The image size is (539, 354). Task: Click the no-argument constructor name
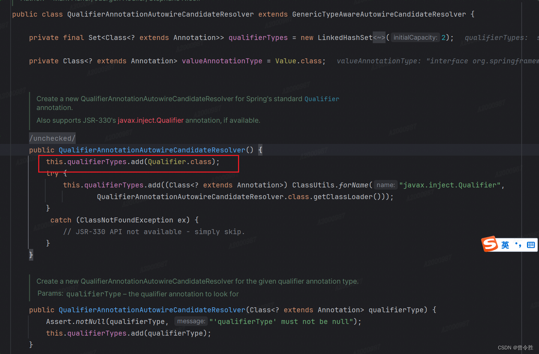(x=152, y=150)
